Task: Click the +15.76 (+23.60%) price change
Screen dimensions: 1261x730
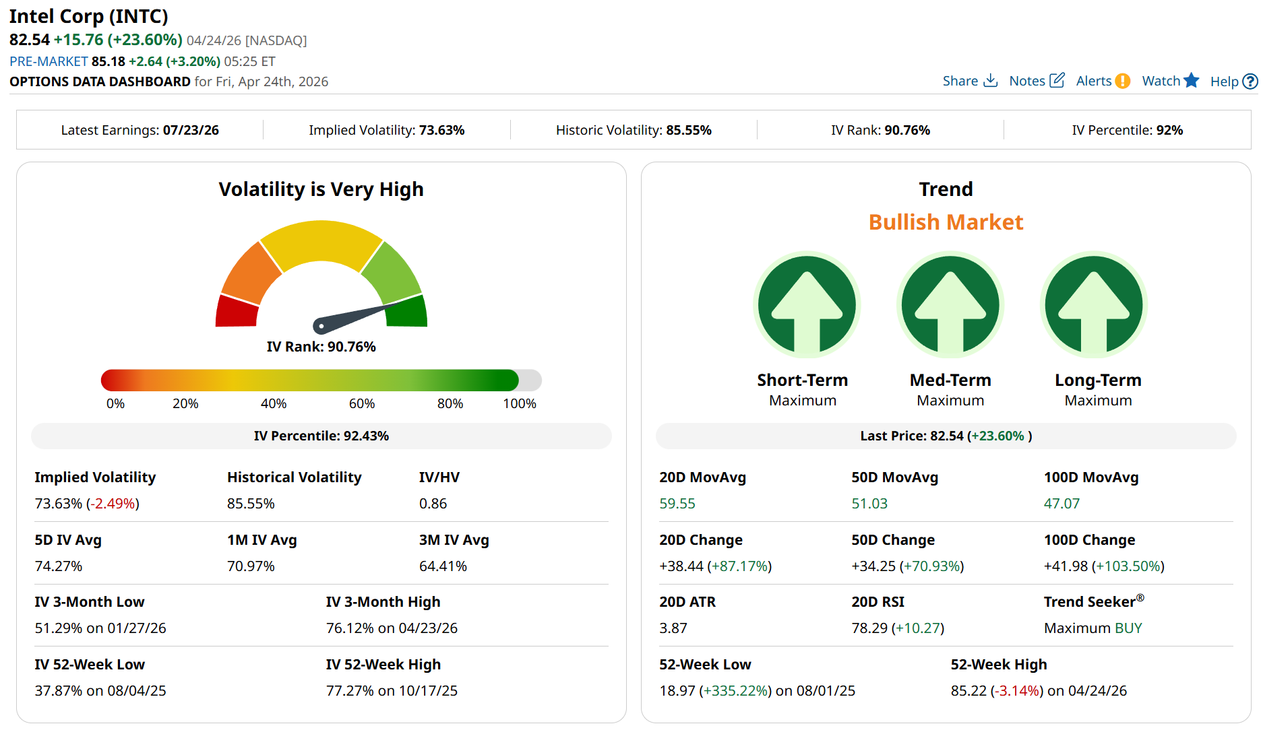Action: tap(118, 40)
